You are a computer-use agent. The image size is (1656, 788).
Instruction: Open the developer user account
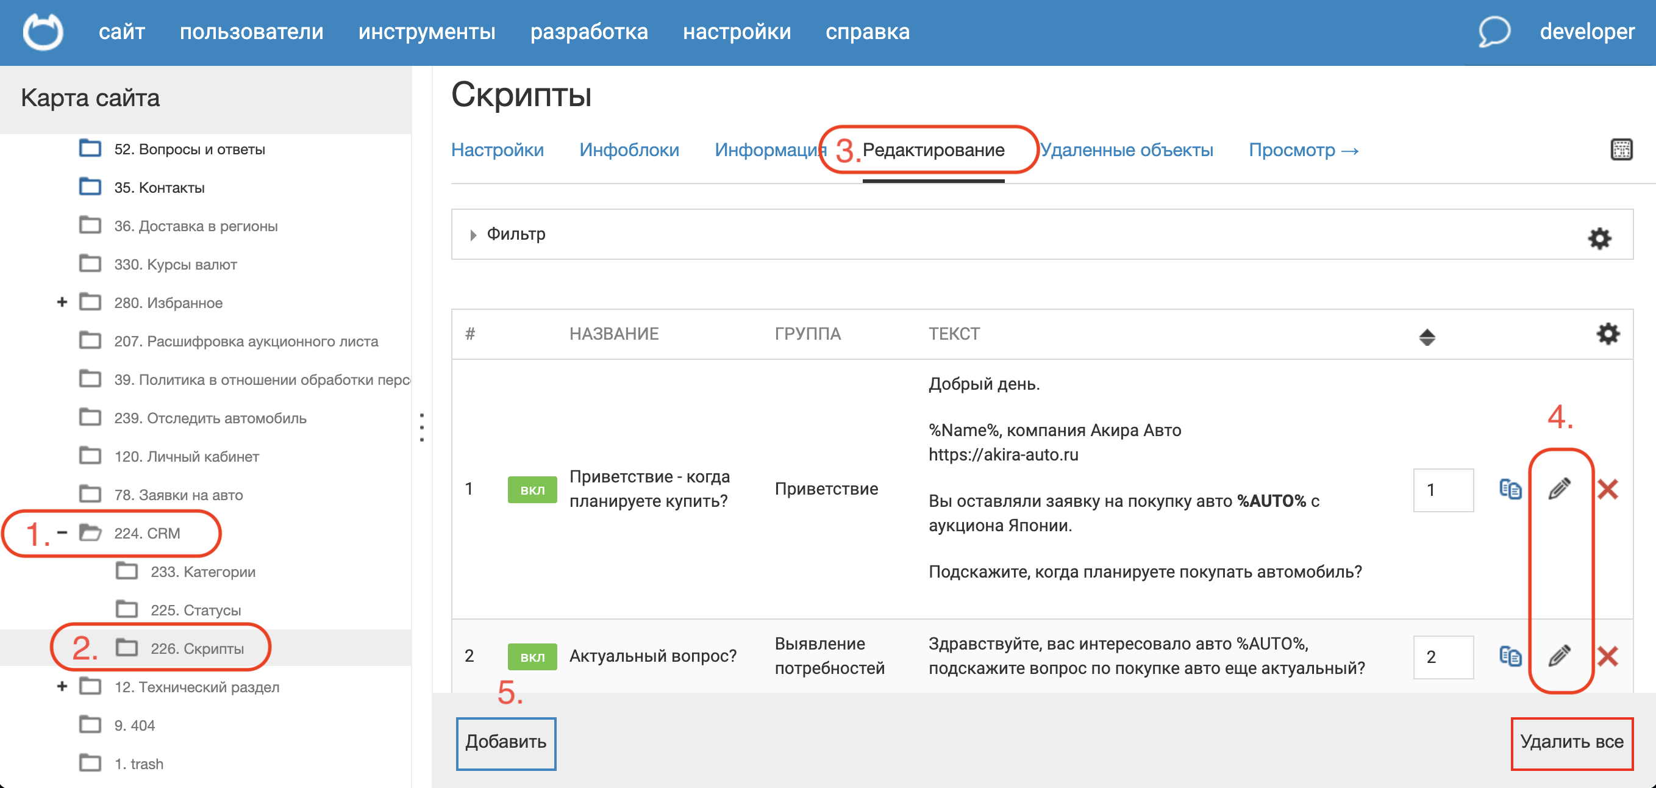[x=1586, y=32]
